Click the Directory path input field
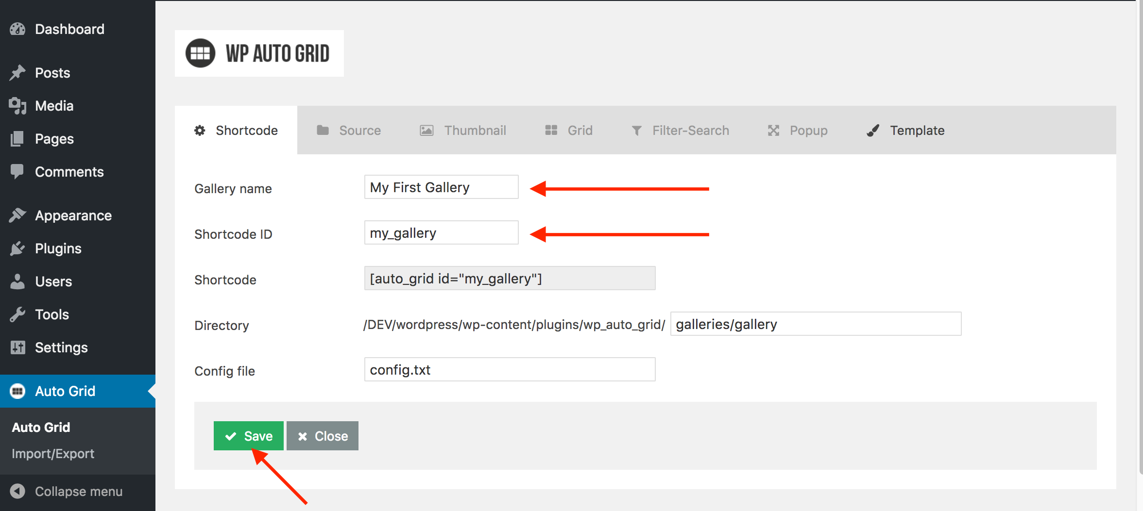This screenshot has height=511, width=1143. (816, 324)
